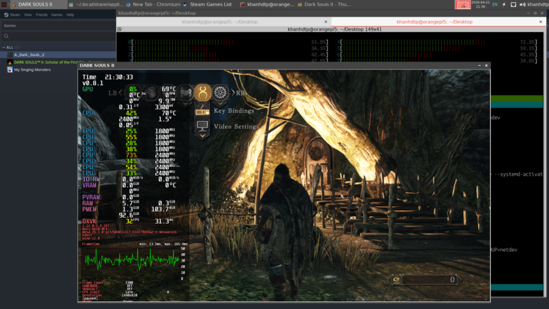
Task: Open Key Bindings keyboard icon
Action: click(x=202, y=111)
